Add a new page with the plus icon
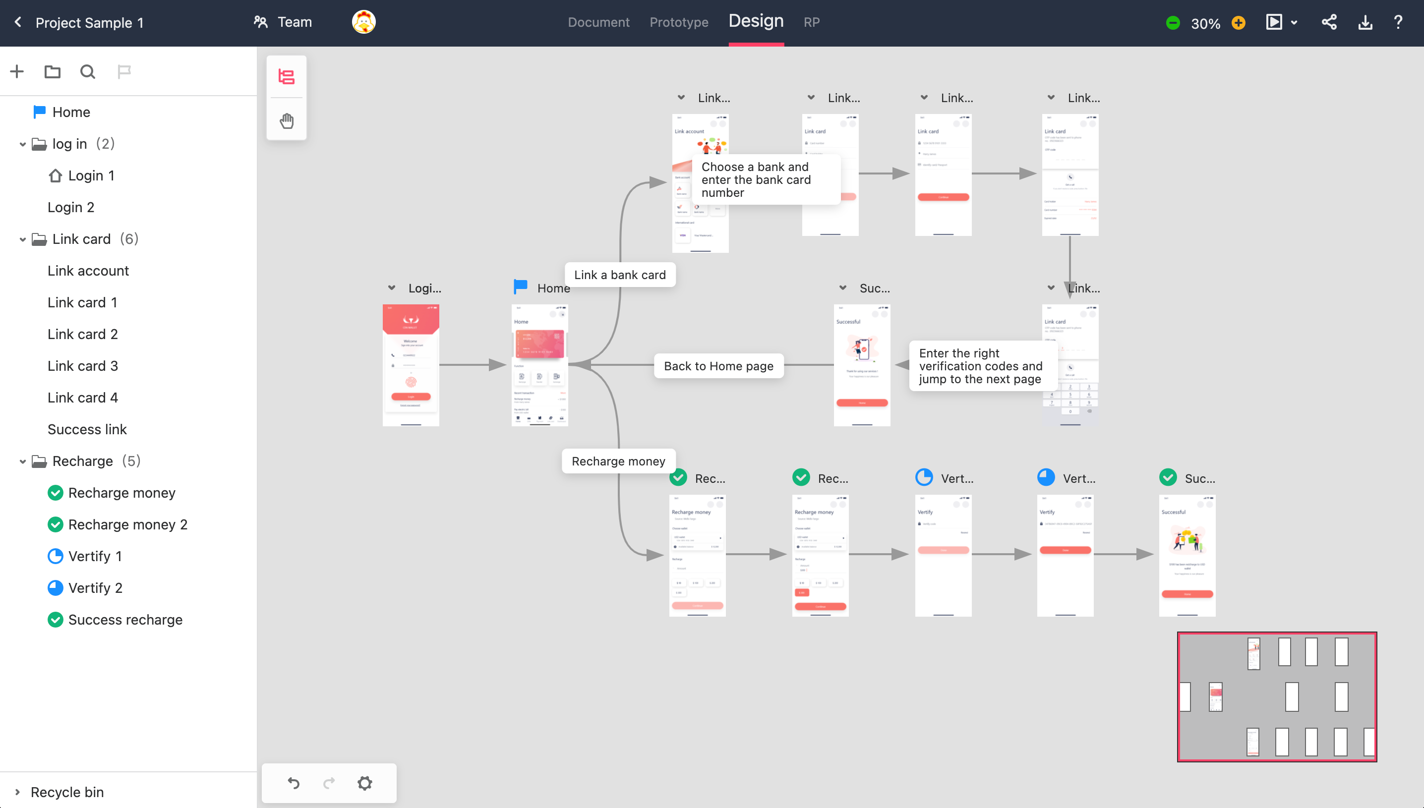 17,71
